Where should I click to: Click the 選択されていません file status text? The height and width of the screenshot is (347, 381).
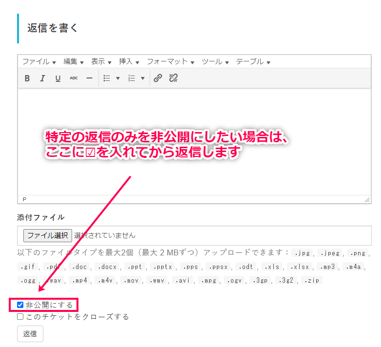click(105, 235)
